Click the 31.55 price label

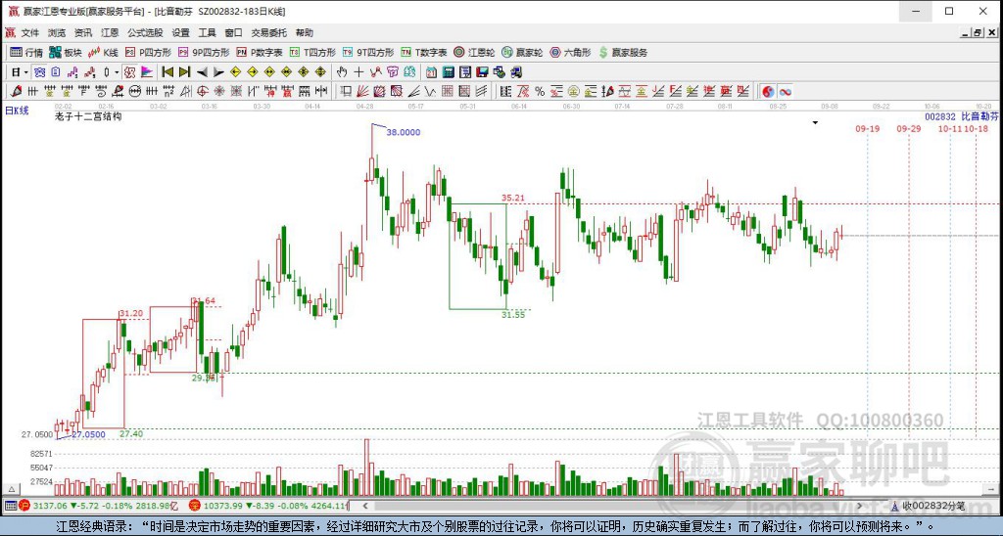pos(513,314)
